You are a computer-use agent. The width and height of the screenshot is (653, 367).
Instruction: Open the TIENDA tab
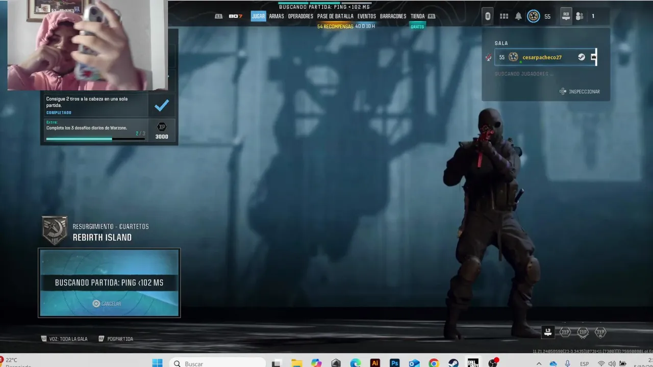coord(417,16)
